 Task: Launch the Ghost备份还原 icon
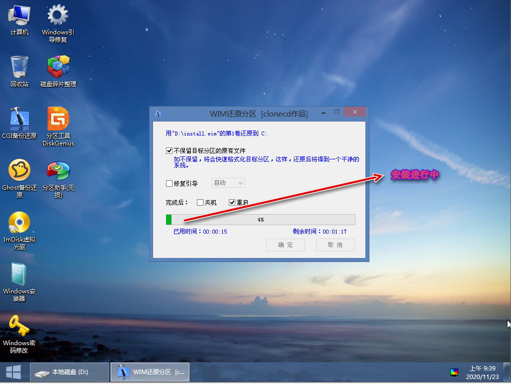point(19,171)
